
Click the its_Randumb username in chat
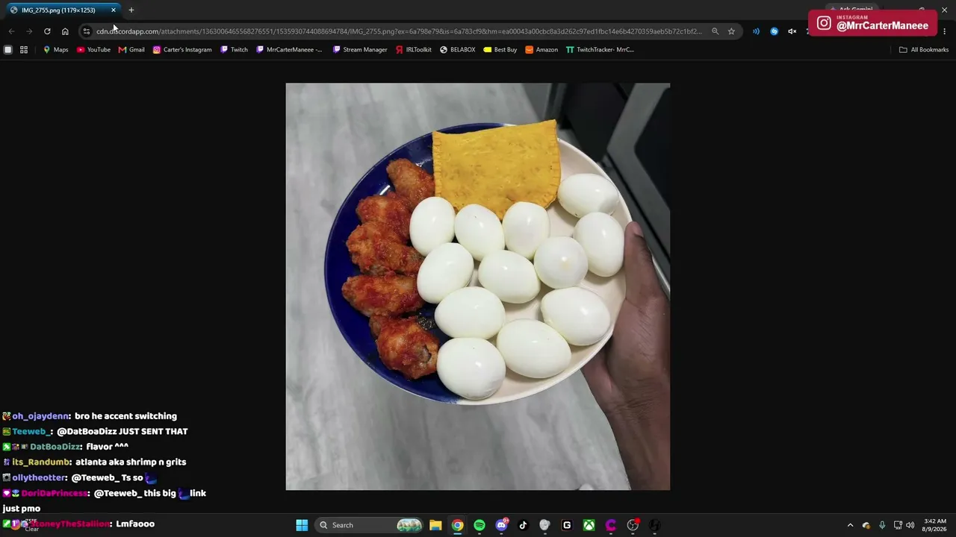[x=41, y=462]
